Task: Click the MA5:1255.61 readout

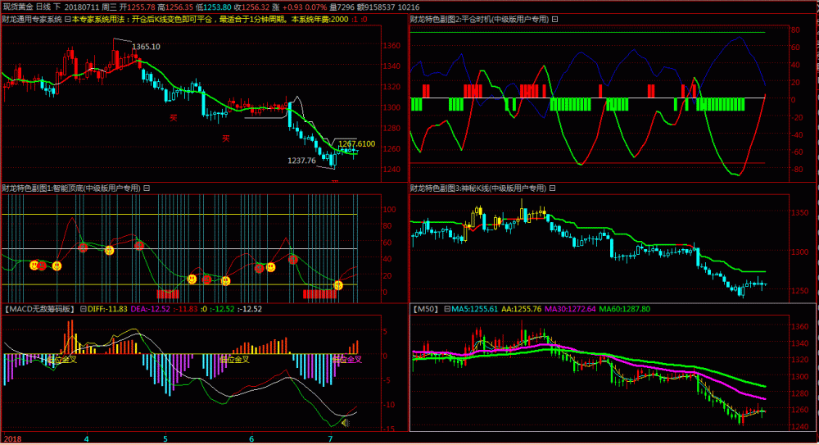Action: [475, 309]
